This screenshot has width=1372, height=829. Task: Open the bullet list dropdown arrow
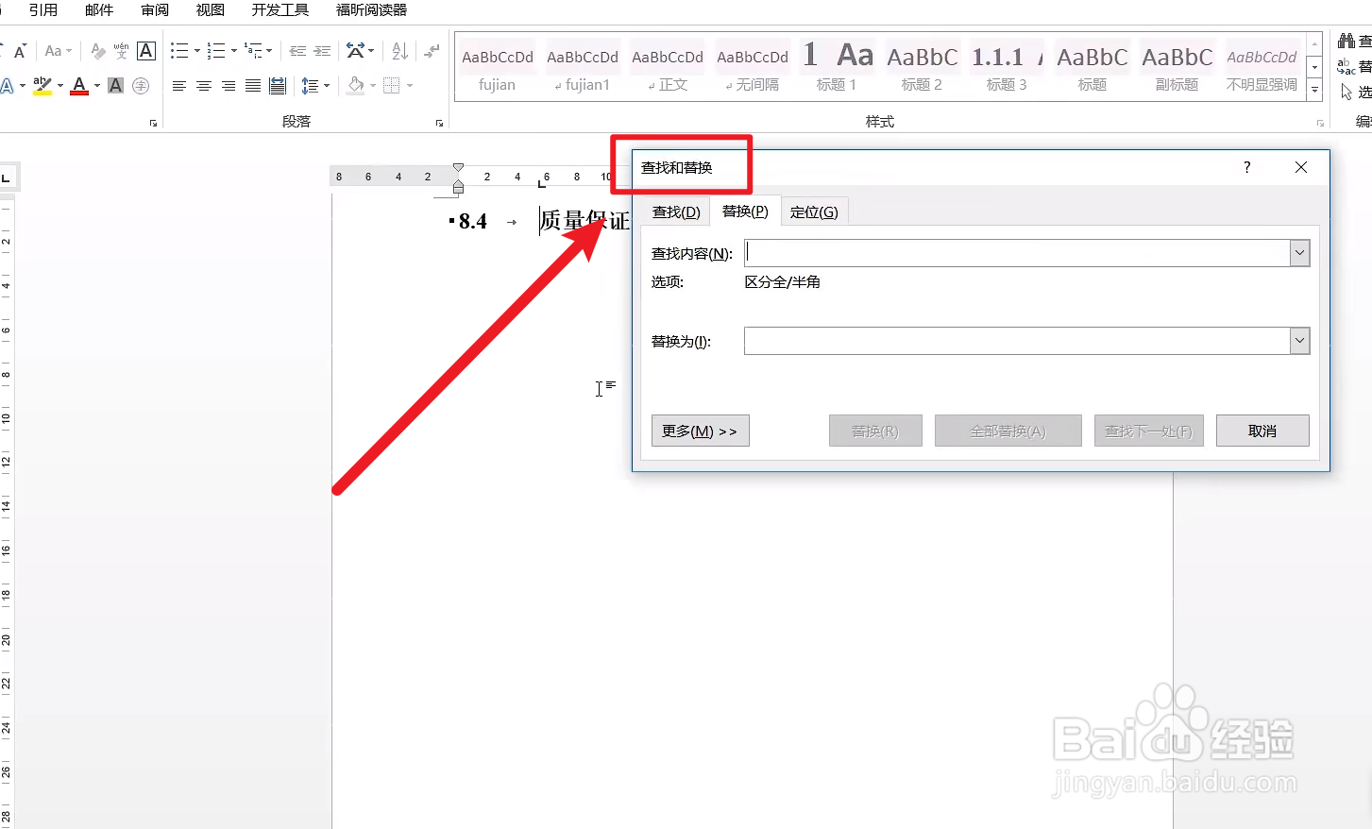196,51
